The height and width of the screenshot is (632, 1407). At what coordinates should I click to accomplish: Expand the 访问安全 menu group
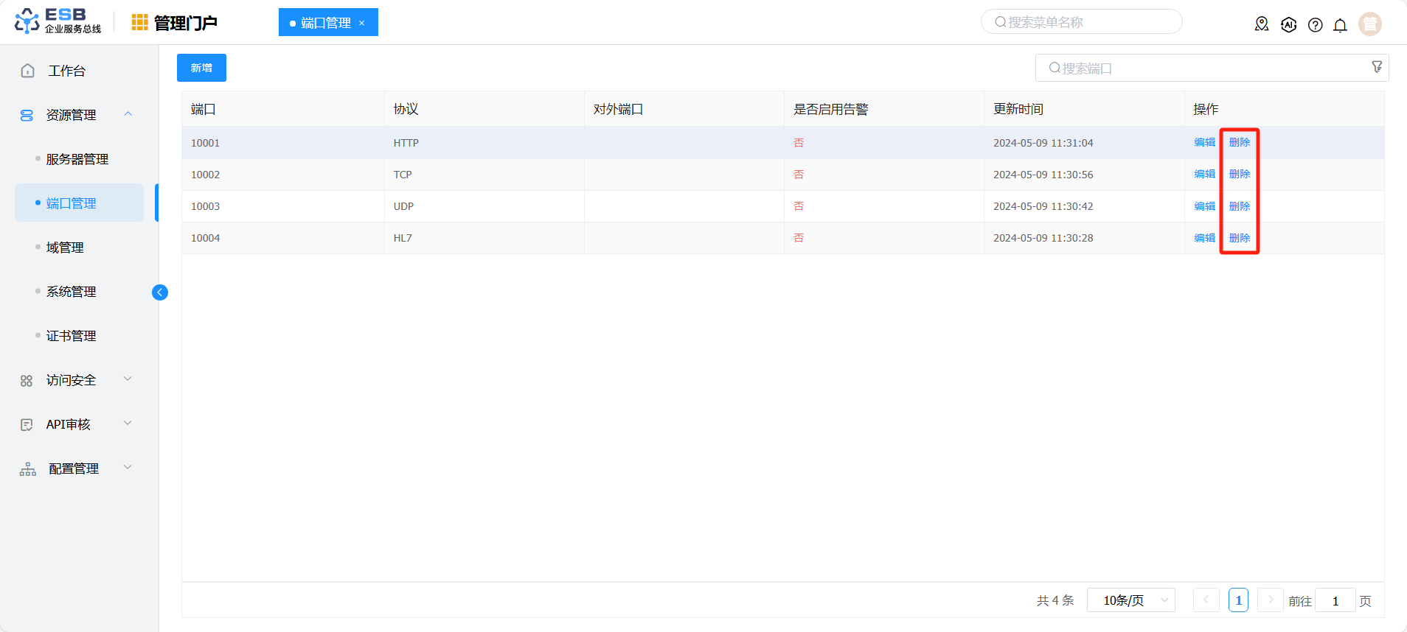(128, 379)
